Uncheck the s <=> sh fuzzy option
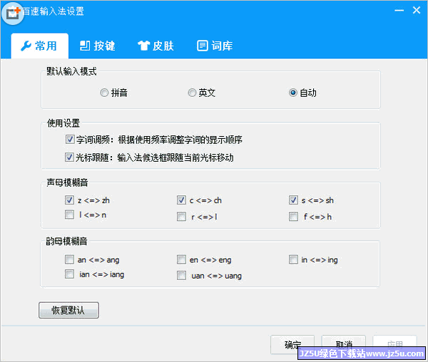This screenshot has height=362, width=428. coord(293,200)
